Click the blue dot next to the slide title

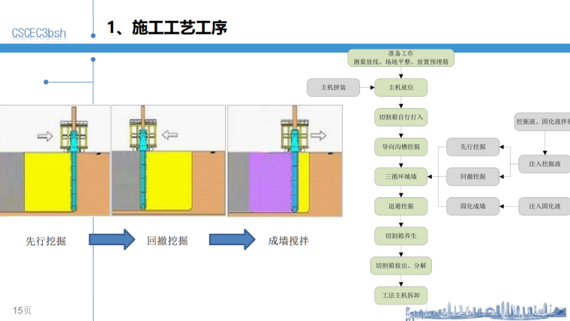click(x=93, y=32)
